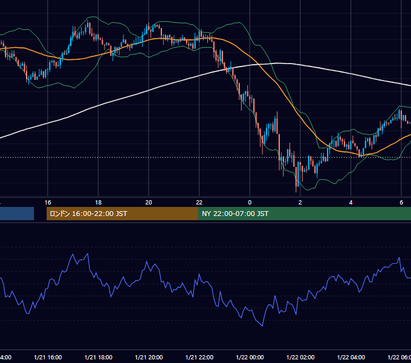
Task: Click the '22' hour label on the price chart axis
Action: [x=199, y=203]
